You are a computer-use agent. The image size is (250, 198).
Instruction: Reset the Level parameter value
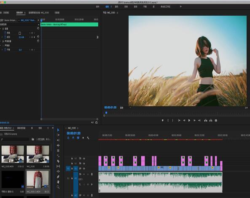tap(38, 37)
